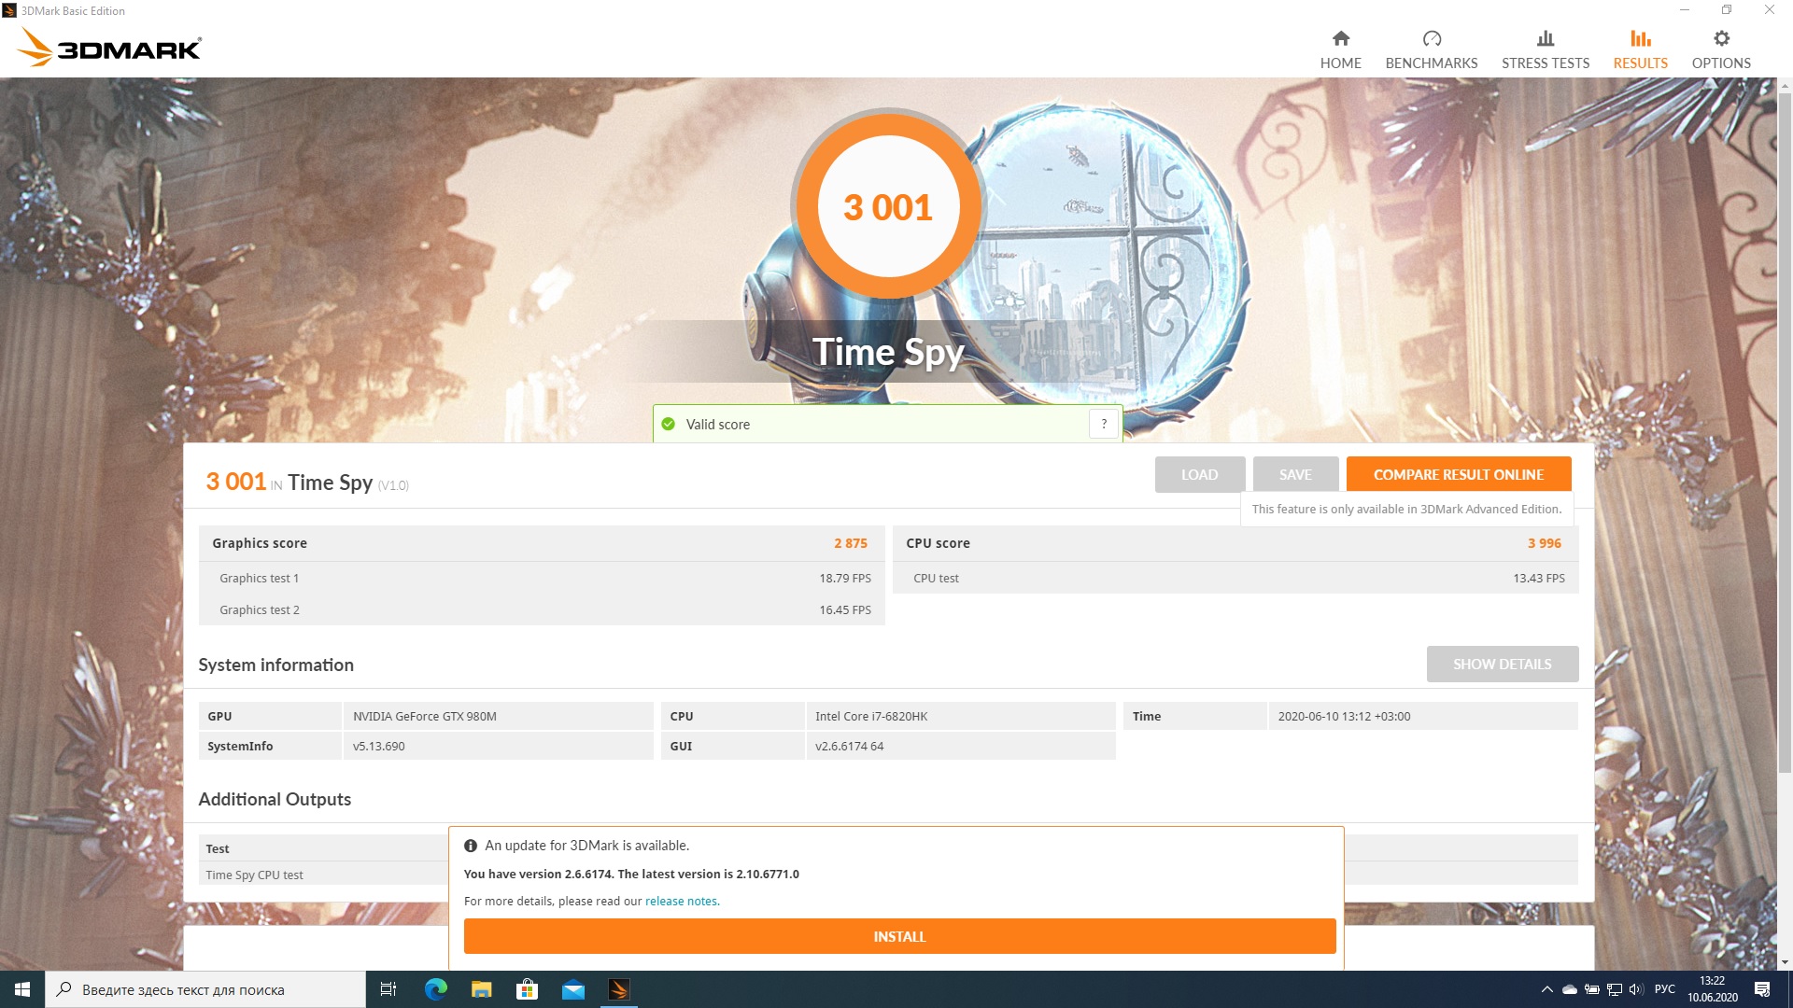Open the RESULTS section
Image resolution: width=1793 pixels, height=1008 pixels.
[x=1640, y=49]
